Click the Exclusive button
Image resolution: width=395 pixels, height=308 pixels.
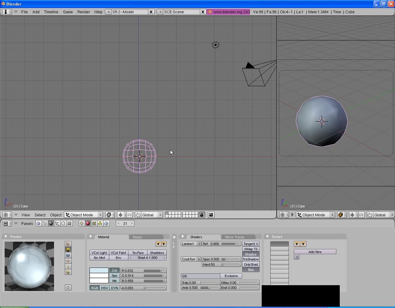point(231,276)
